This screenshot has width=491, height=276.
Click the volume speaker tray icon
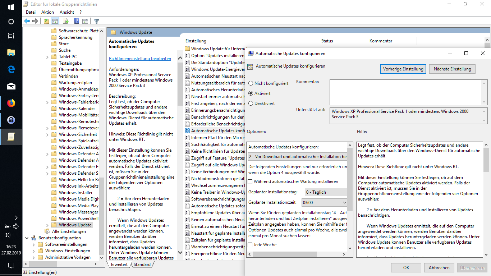(7, 235)
